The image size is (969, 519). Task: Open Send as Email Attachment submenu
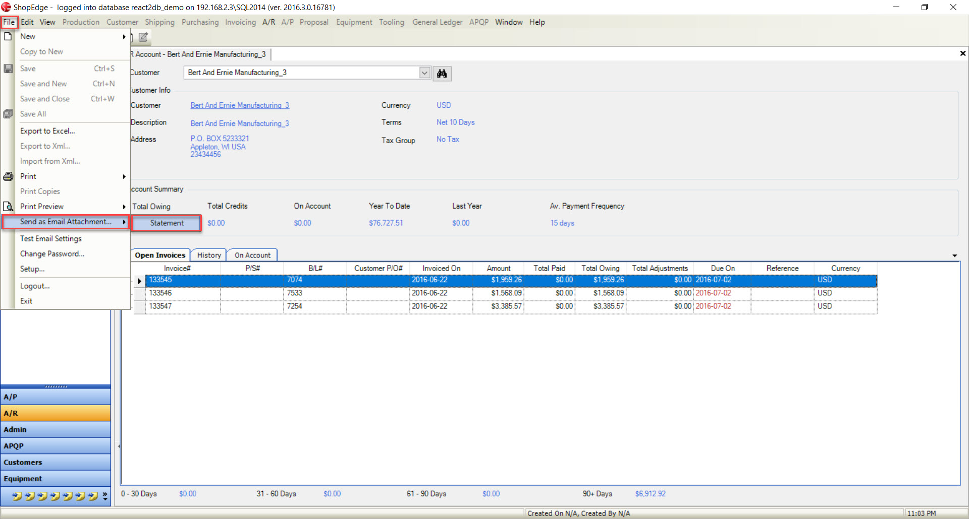coord(66,222)
